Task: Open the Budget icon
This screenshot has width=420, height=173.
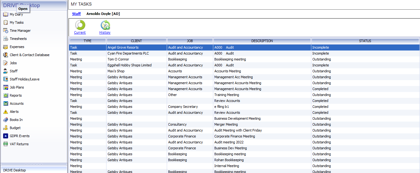Action: coord(5,128)
